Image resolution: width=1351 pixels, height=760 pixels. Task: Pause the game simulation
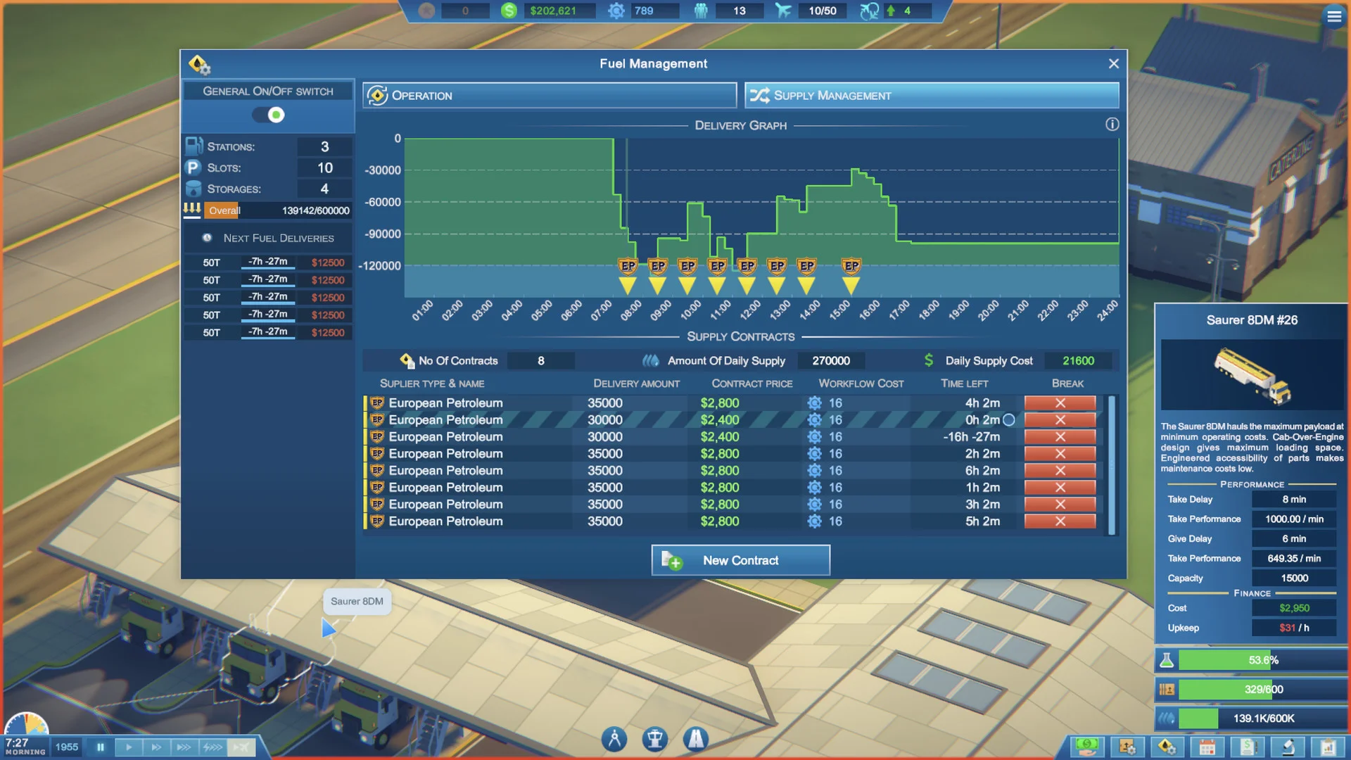(x=101, y=747)
